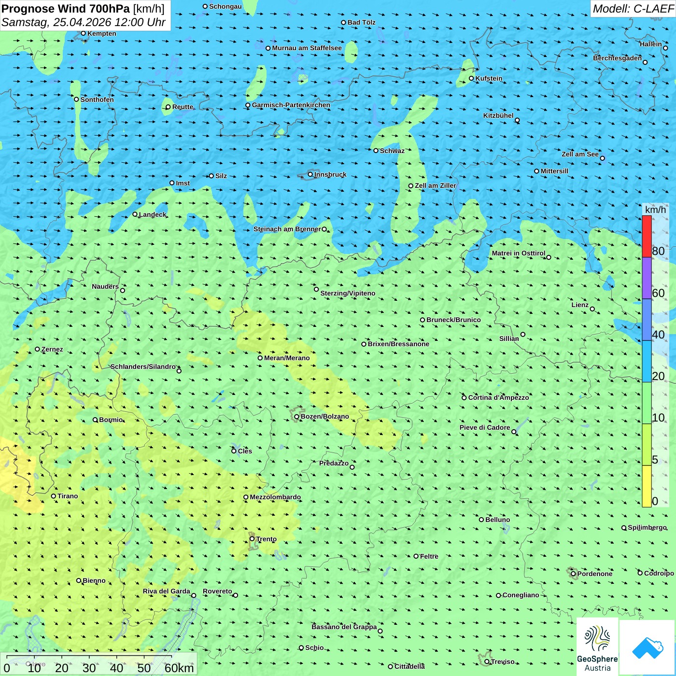Click the Zell am Ziller label
Image resolution: width=676 pixels, height=676 pixels.
point(435,185)
